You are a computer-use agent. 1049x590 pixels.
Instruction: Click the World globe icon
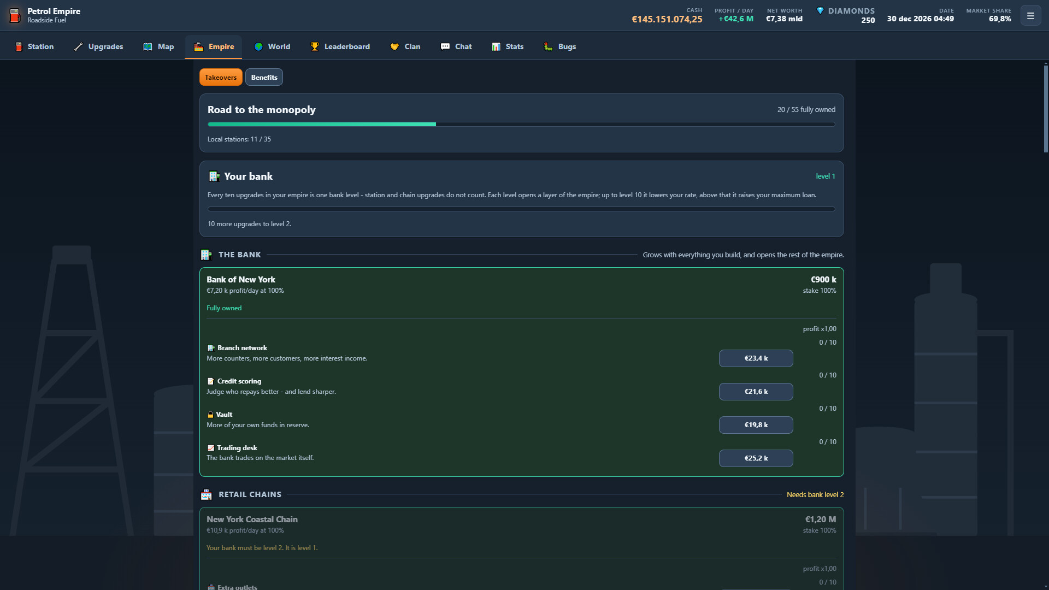click(258, 46)
